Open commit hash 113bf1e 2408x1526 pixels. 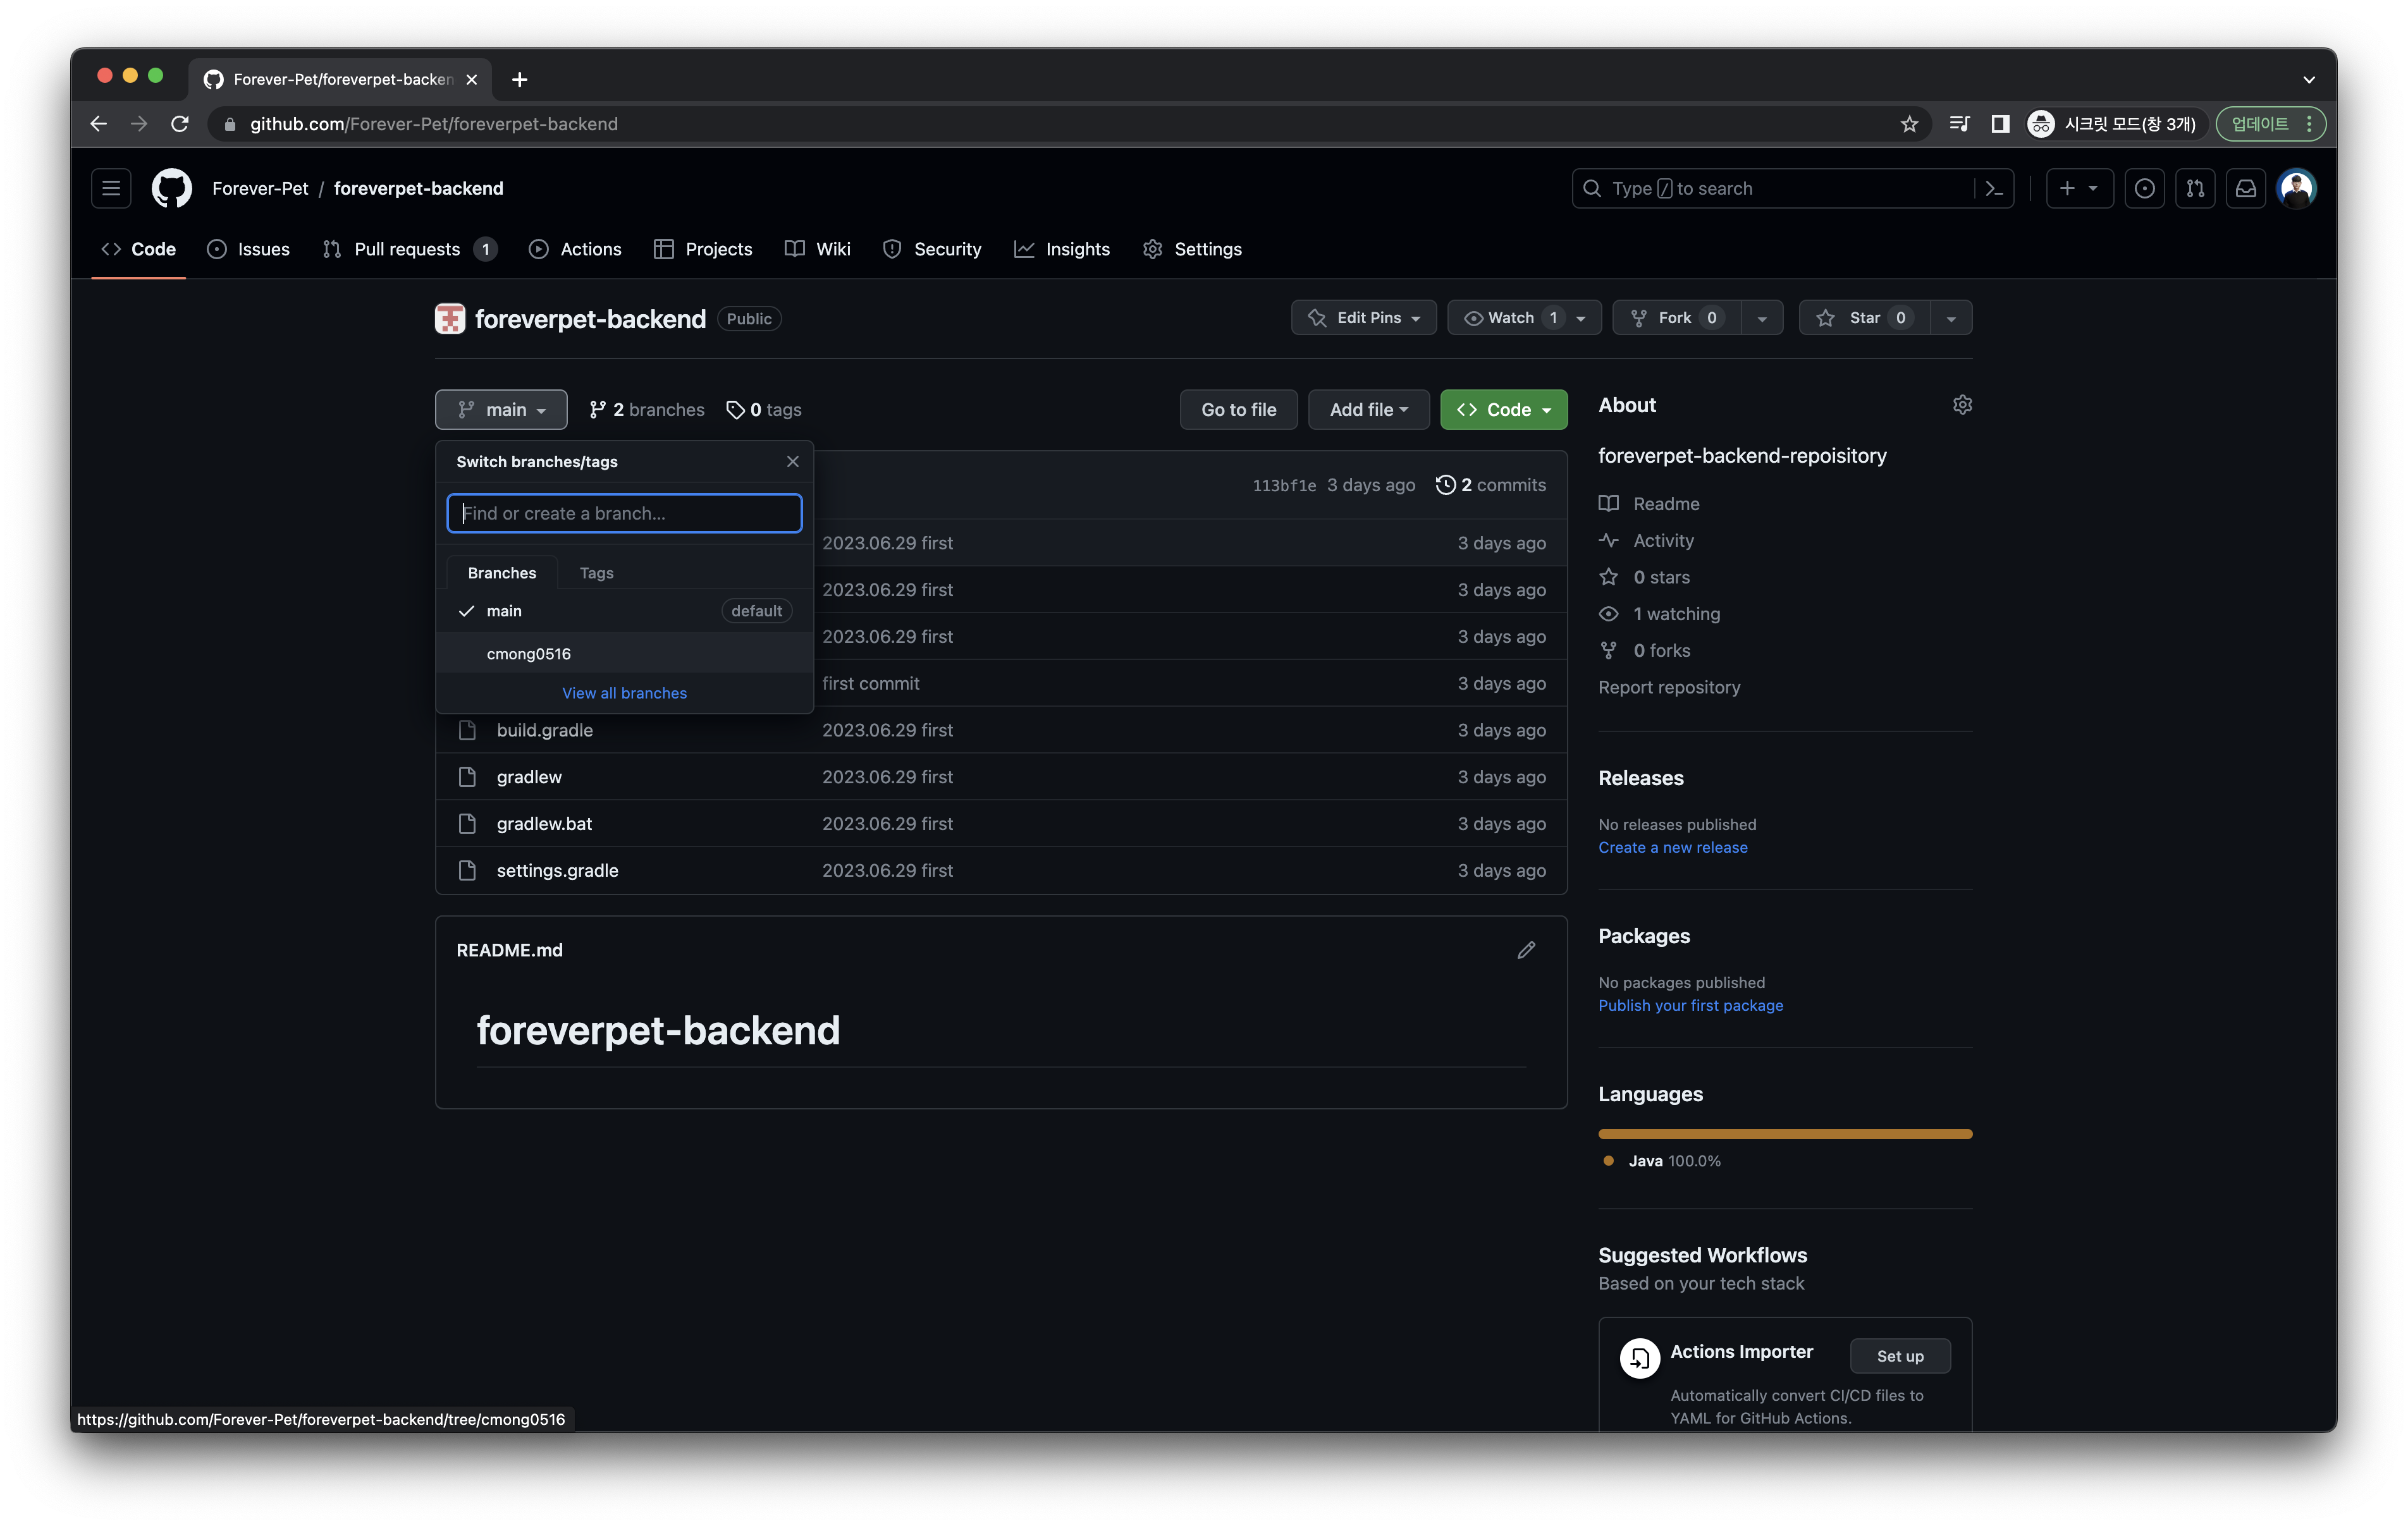[1284, 486]
